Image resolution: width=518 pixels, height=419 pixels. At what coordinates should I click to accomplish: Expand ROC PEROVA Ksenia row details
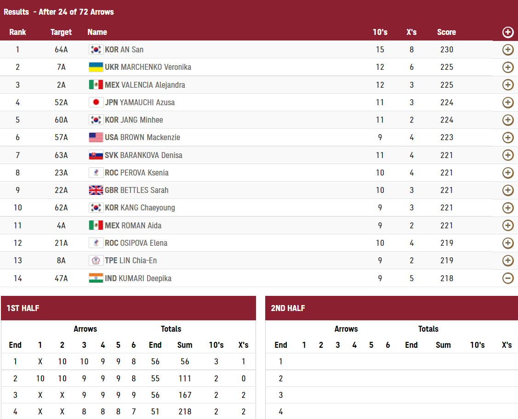(508, 173)
